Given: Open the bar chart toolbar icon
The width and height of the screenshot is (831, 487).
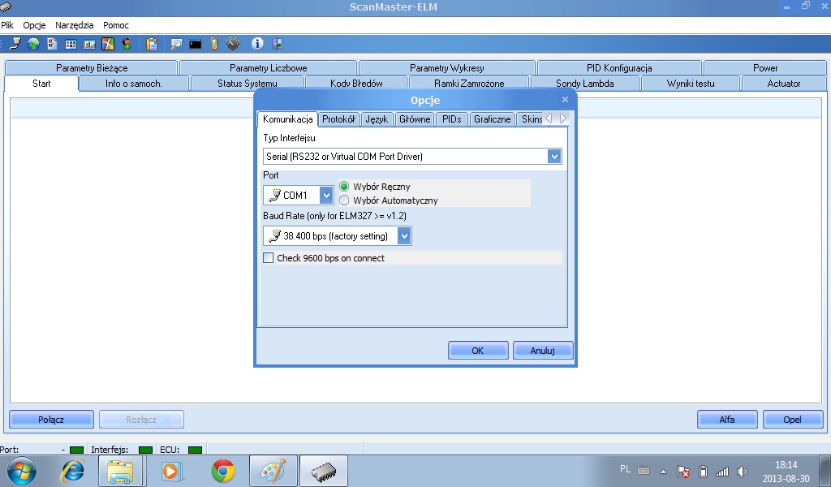Looking at the screenshot, I should 89,45.
